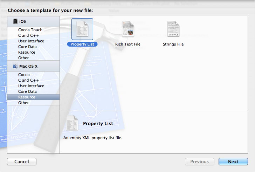The width and height of the screenshot is (255, 172).
Task: Select Cocoa under Mac OS X
Action: pyautogui.click(x=24, y=75)
